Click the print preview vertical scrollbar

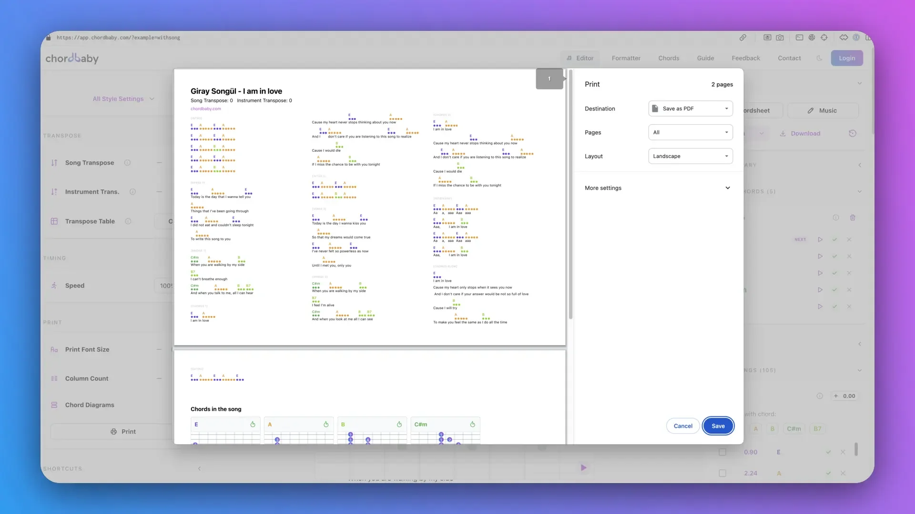tap(570, 195)
